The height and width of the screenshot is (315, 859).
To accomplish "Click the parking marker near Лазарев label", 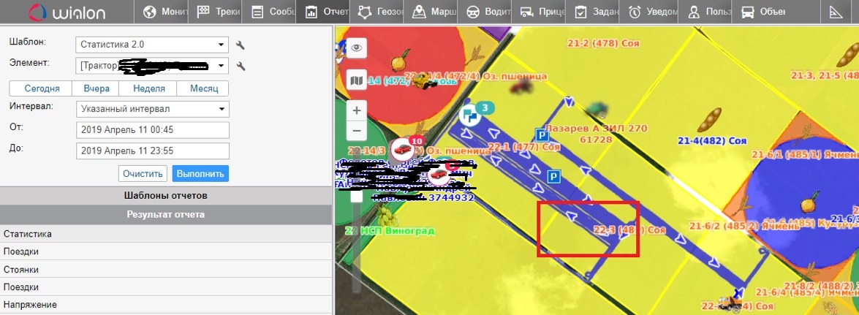I will [542, 135].
